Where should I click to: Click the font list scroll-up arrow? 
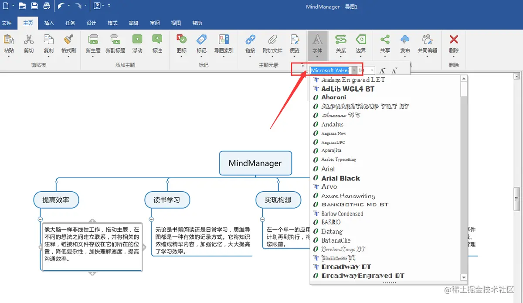(464, 79)
